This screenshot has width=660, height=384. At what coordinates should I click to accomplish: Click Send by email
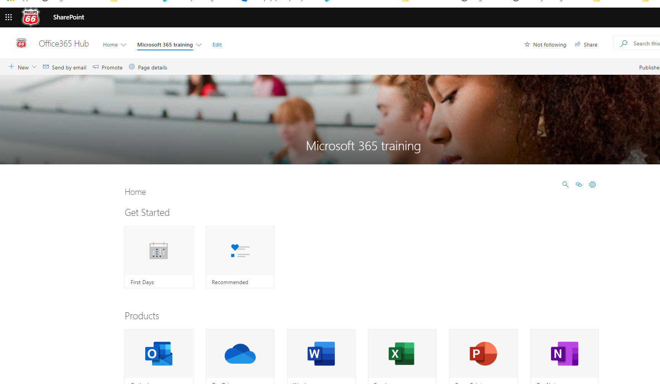(x=64, y=67)
